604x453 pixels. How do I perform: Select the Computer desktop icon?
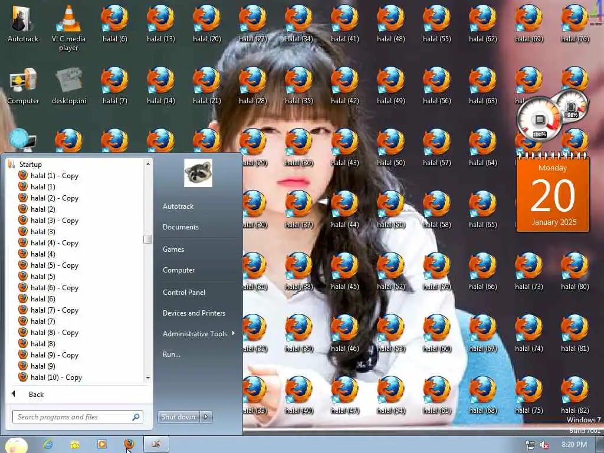23,86
